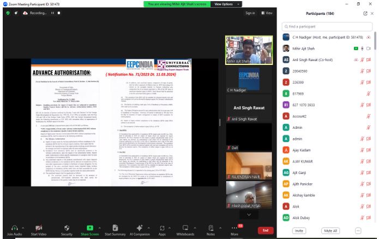Click the Find a participant search field
The image size is (379, 239).
pyautogui.click(x=326, y=26)
